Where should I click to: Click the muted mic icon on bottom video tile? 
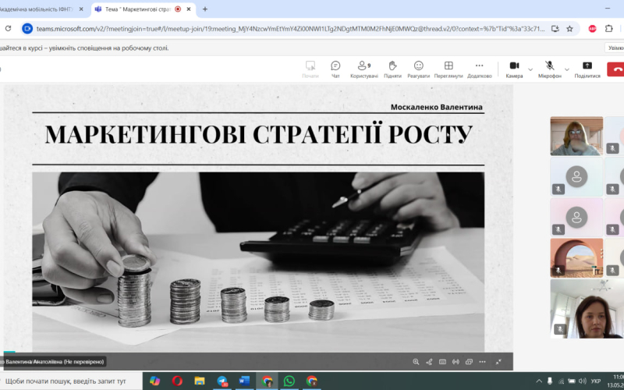pos(560,329)
